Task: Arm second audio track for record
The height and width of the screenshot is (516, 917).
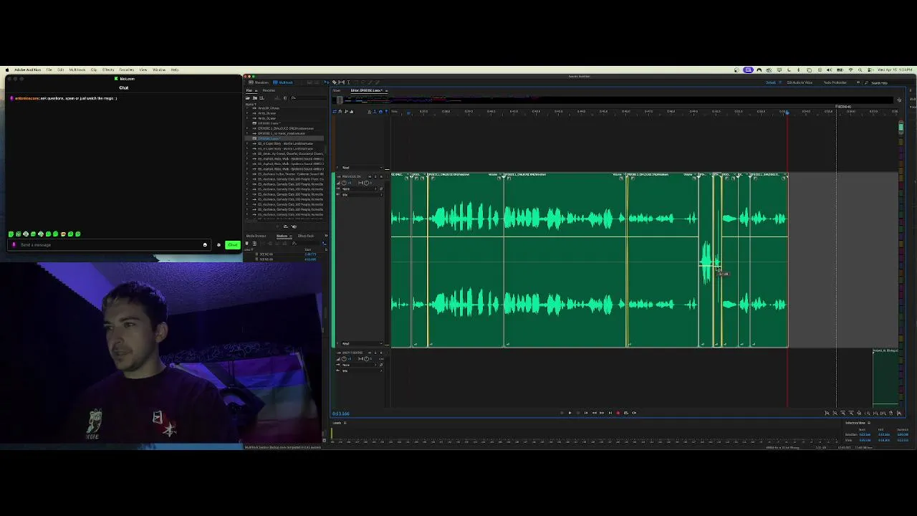Action: pos(381,353)
